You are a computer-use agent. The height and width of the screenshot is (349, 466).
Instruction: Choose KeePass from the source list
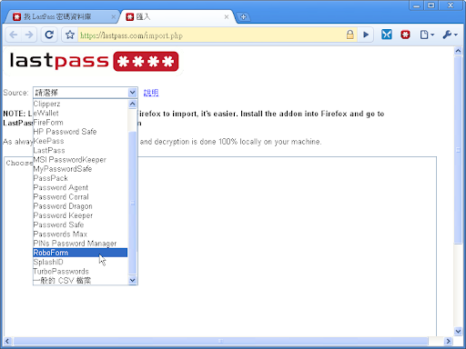pyautogui.click(x=80, y=141)
